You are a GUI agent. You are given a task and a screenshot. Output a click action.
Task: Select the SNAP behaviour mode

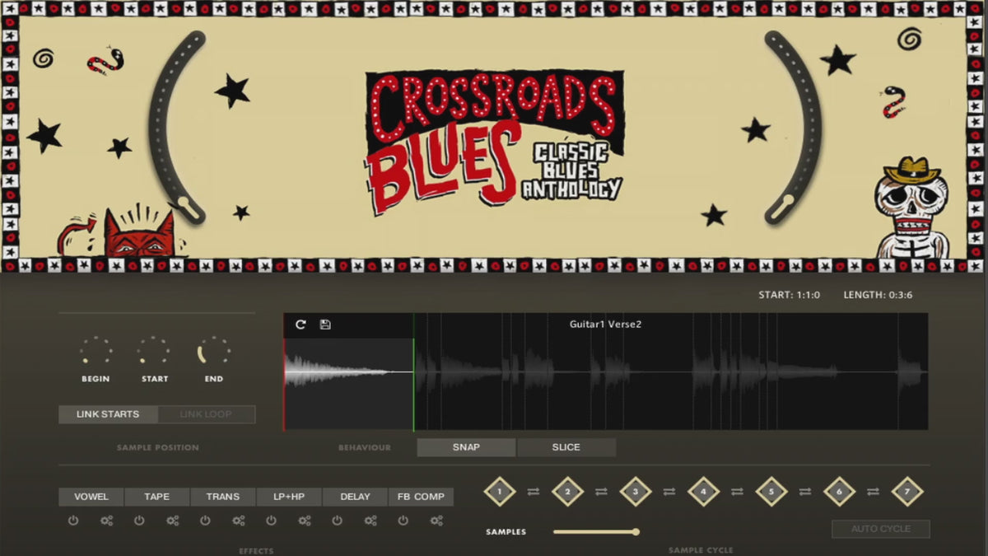[x=466, y=447]
